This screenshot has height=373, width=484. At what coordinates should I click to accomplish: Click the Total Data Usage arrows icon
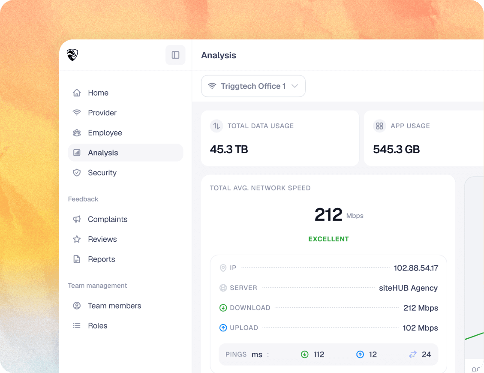[x=216, y=126]
